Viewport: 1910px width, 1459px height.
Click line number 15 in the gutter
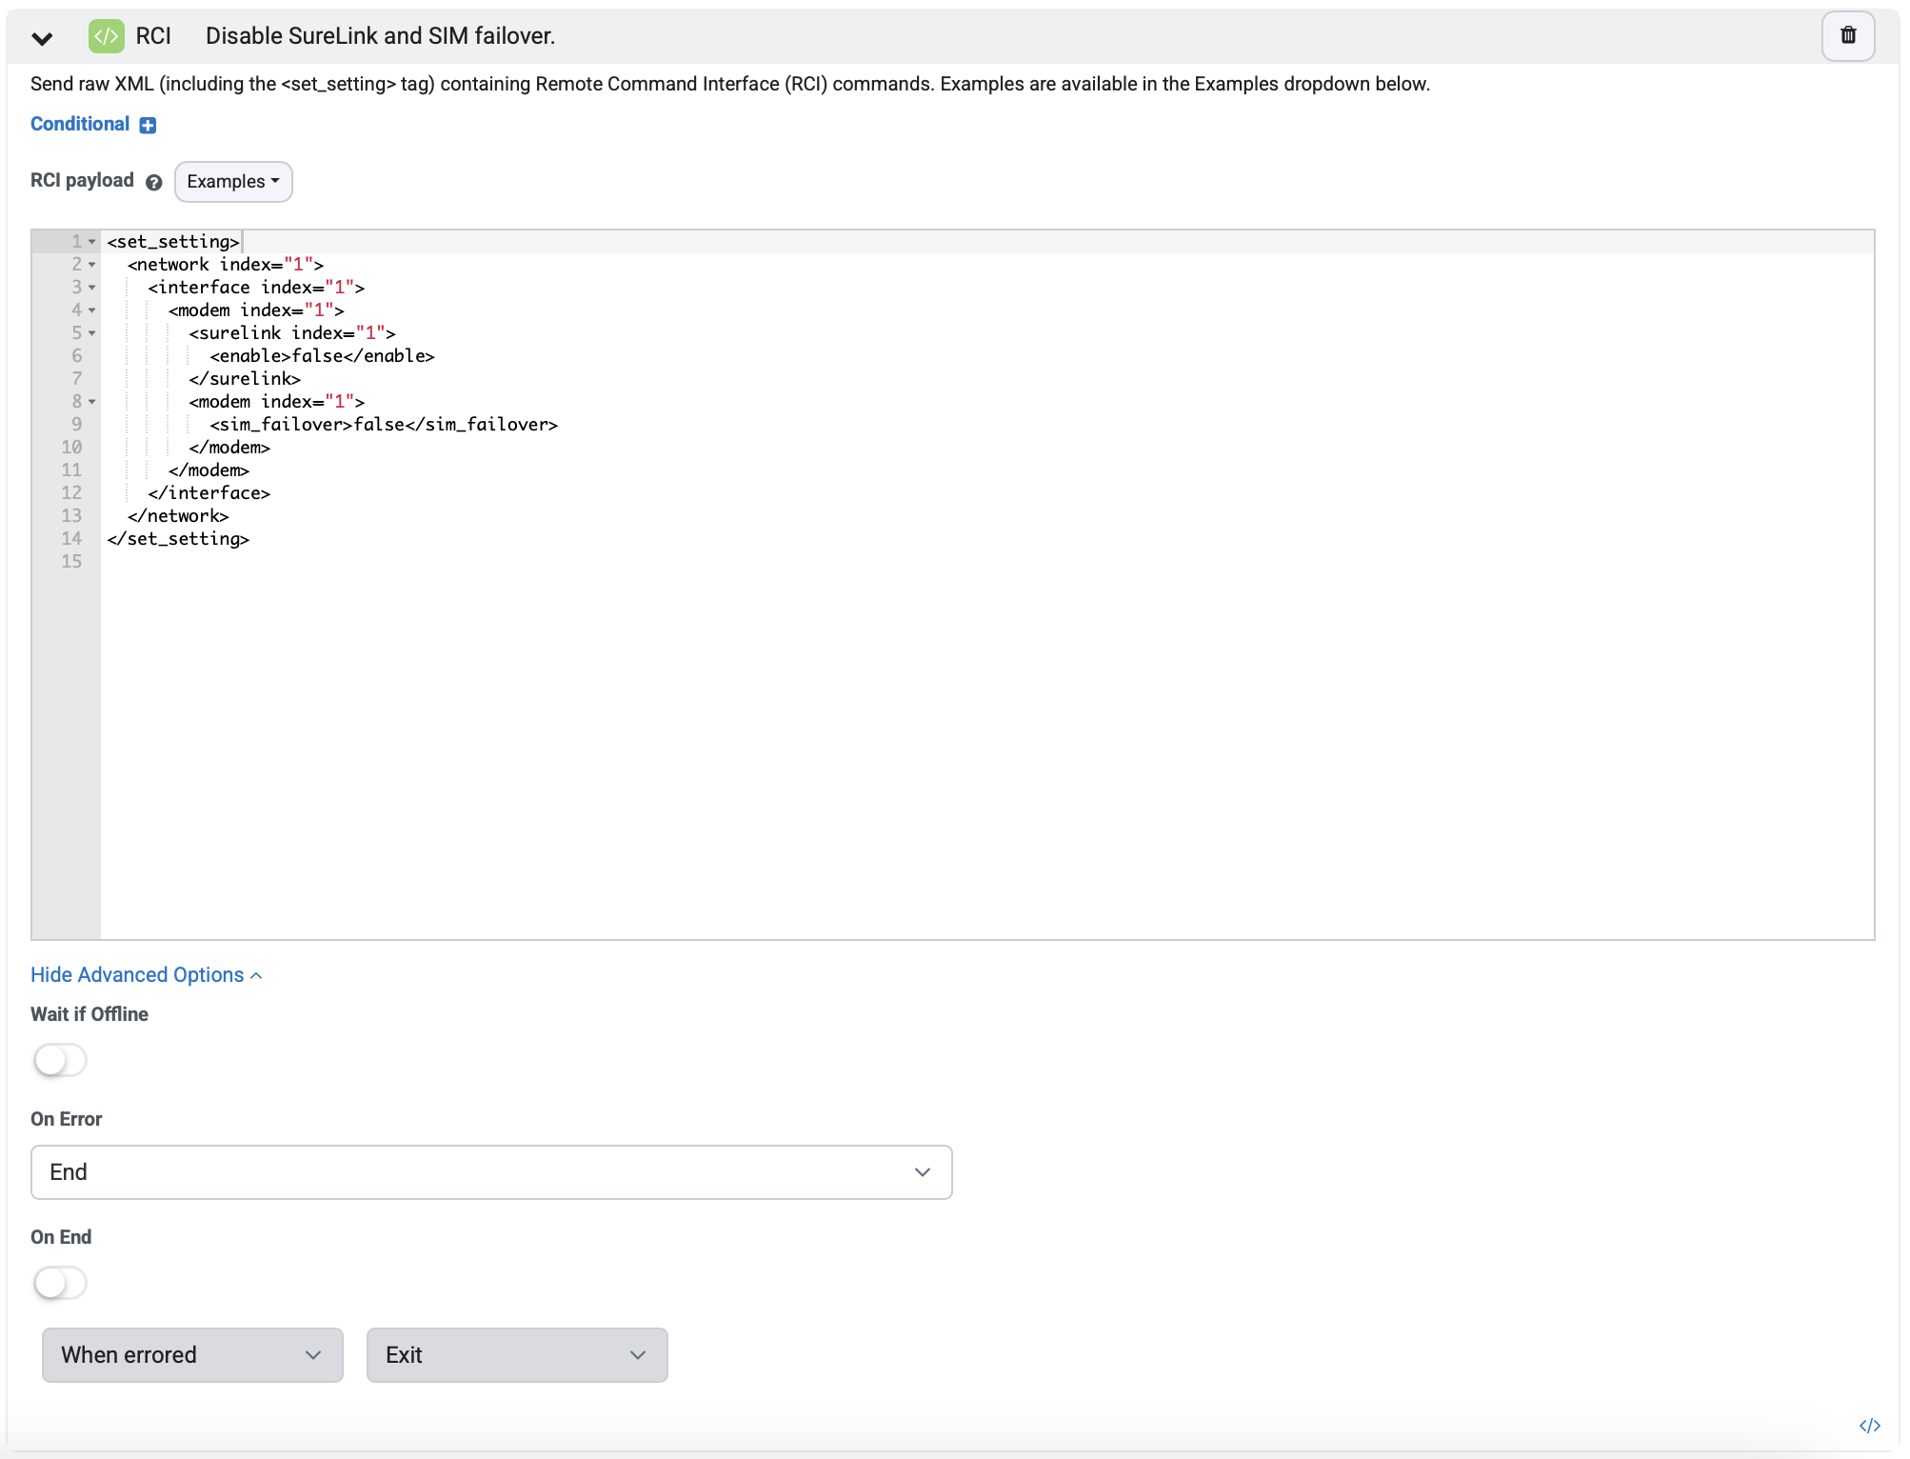[71, 562]
